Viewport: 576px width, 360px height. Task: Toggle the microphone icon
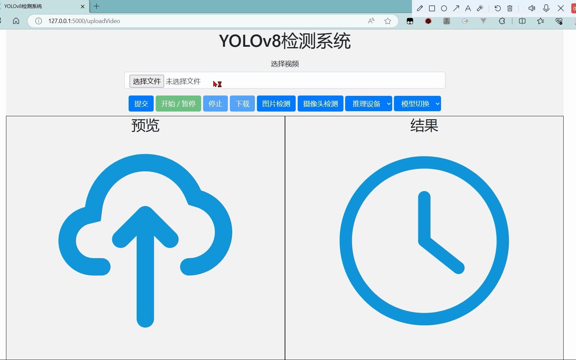(546, 8)
